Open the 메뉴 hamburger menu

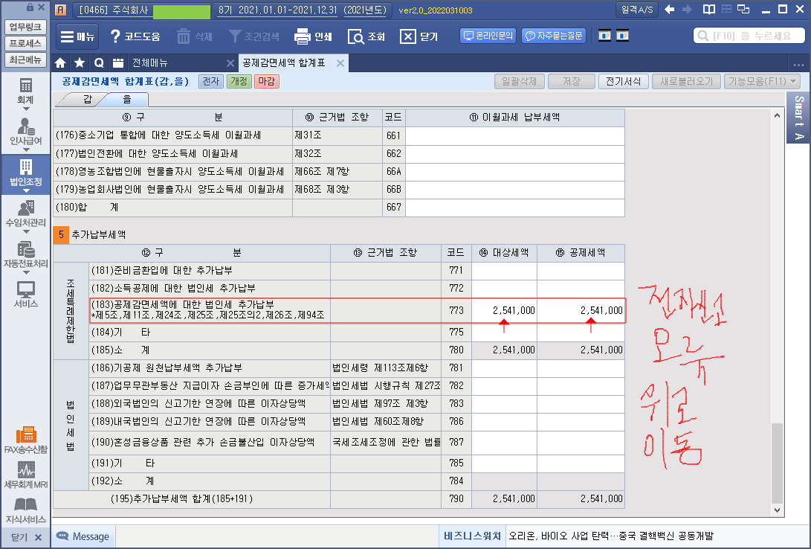pyautogui.click(x=77, y=36)
